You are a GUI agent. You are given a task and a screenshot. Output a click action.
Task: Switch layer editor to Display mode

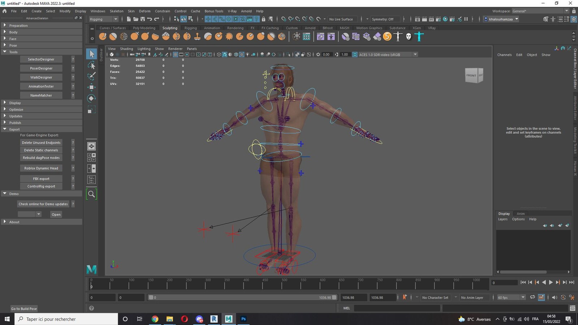tap(504, 214)
